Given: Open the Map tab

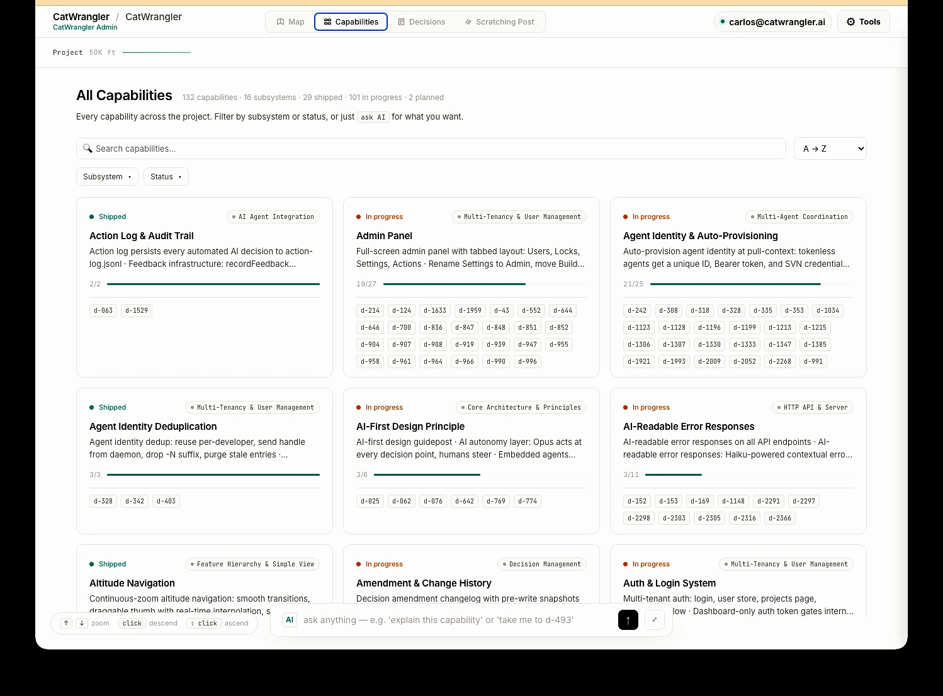Looking at the screenshot, I should pos(290,22).
